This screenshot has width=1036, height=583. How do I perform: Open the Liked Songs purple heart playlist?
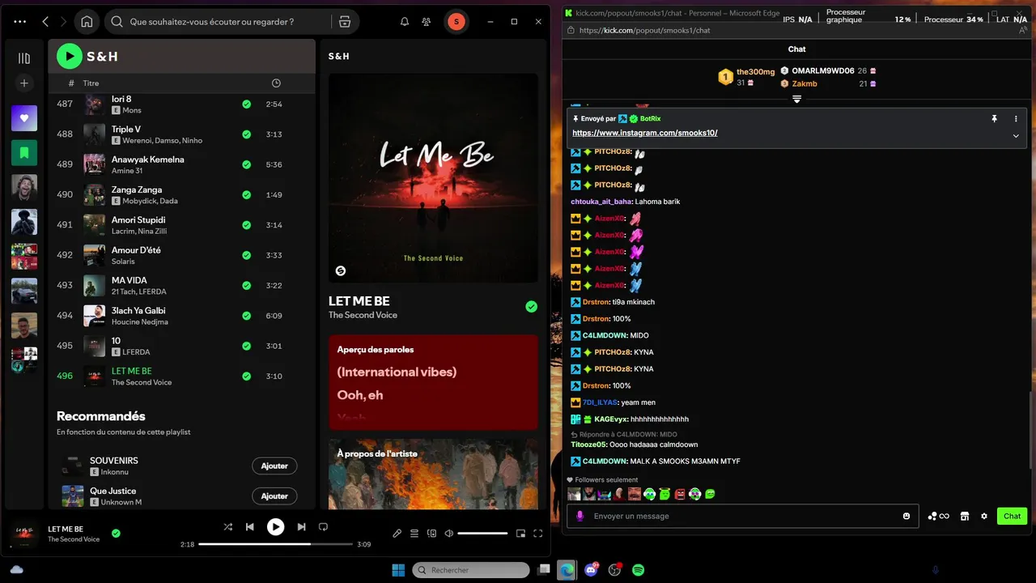click(24, 118)
